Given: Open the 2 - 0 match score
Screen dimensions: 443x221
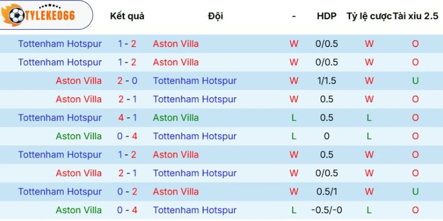Looking at the screenshot, I should (127, 81).
